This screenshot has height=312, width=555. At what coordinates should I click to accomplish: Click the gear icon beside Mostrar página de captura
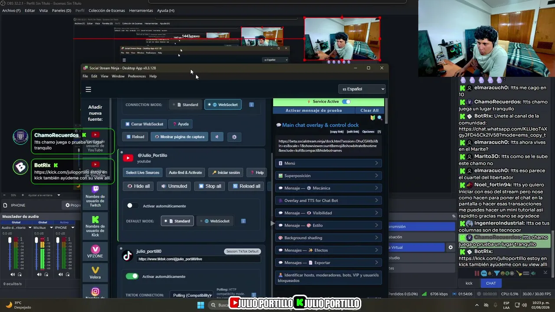235,137
